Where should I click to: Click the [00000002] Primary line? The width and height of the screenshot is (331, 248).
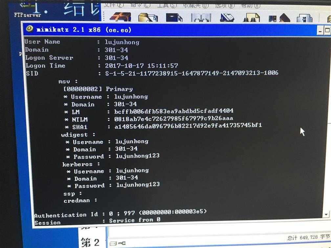click(x=98, y=89)
